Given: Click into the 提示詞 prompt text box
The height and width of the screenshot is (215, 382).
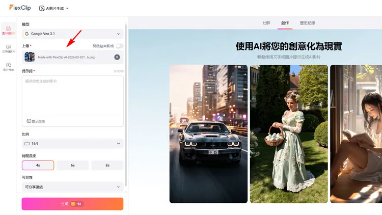Looking at the screenshot, I should (72, 97).
